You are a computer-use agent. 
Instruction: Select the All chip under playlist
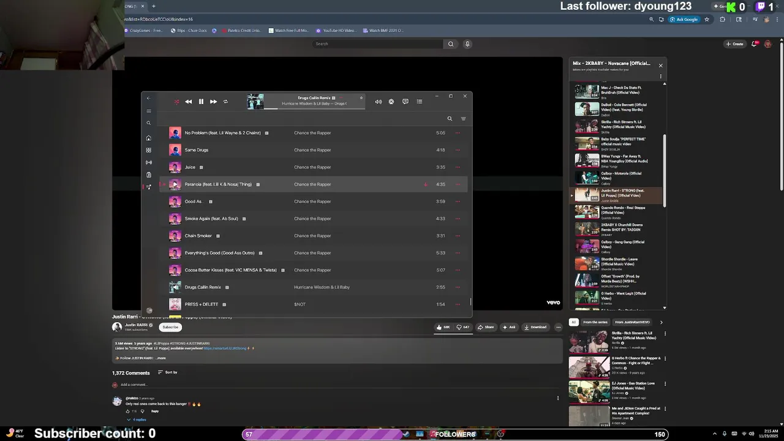coord(573,322)
